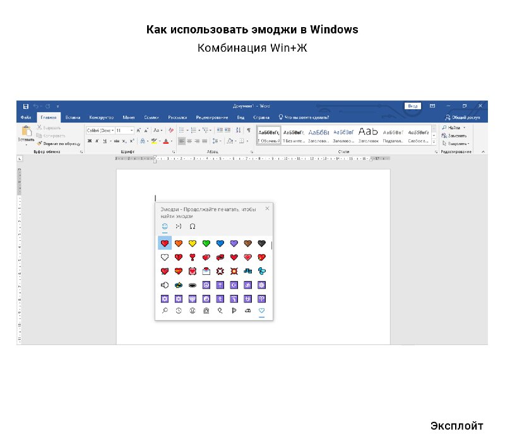Expand the Найти dropdown arrow
This screenshot has width=505, height=447.
(465, 127)
